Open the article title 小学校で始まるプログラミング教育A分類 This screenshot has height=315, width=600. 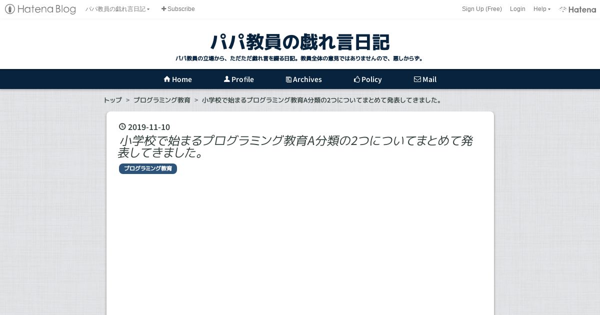(x=295, y=147)
